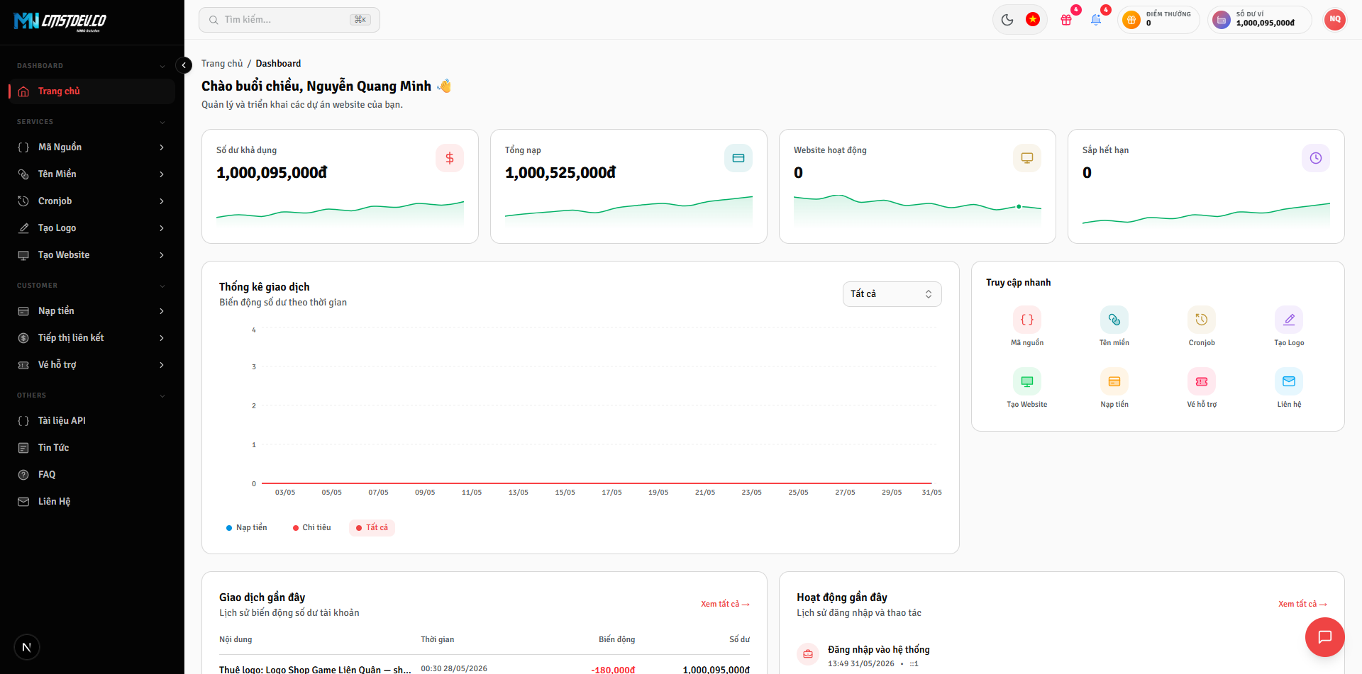Open the Số dư ví balance pill
This screenshot has width=1362, height=674.
tap(1259, 20)
